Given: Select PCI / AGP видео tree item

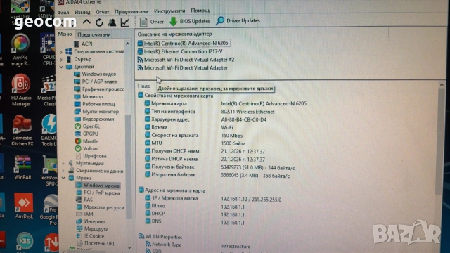Looking at the screenshot, I should coord(96,82).
